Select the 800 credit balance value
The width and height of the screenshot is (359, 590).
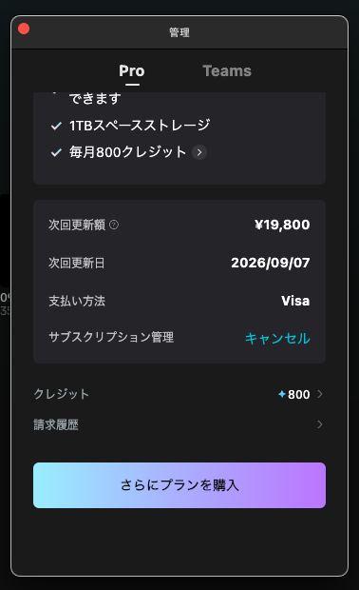[x=299, y=394]
